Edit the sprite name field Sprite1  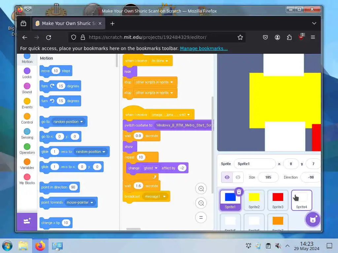tap(254, 164)
